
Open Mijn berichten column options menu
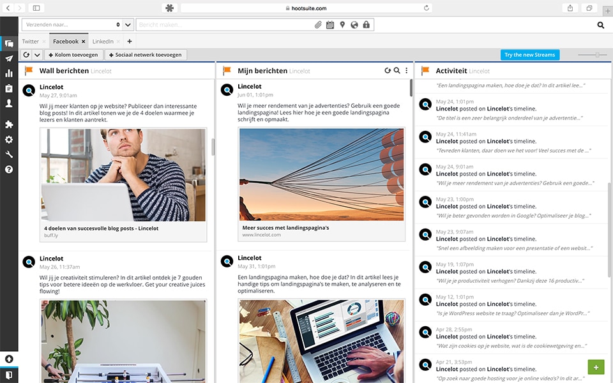407,70
